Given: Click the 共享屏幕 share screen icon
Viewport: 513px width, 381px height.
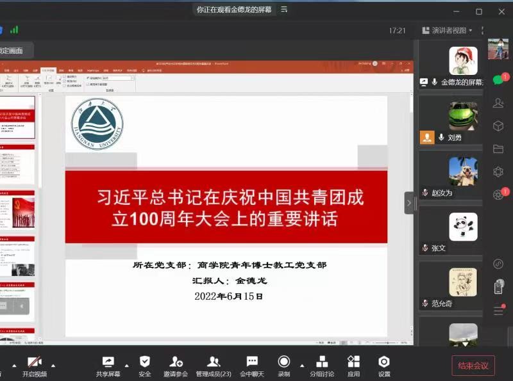Looking at the screenshot, I should coord(108,362).
